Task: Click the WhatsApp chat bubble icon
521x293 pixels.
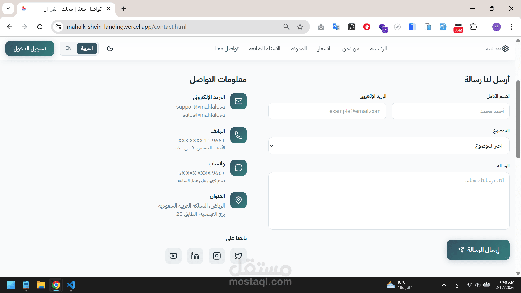Action: pos(238,168)
